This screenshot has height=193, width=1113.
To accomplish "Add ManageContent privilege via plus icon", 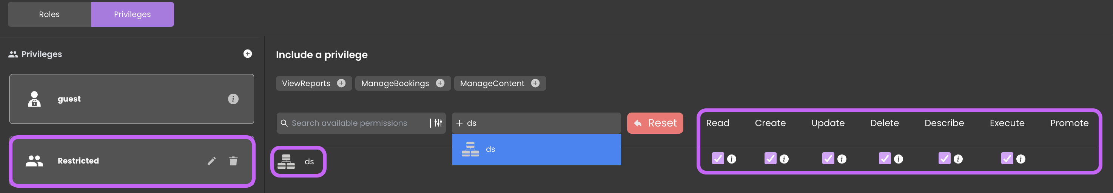I will pyautogui.click(x=535, y=83).
